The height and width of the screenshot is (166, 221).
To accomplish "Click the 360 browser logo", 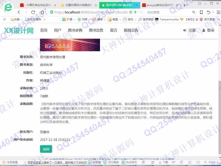I will click(8, 7).
